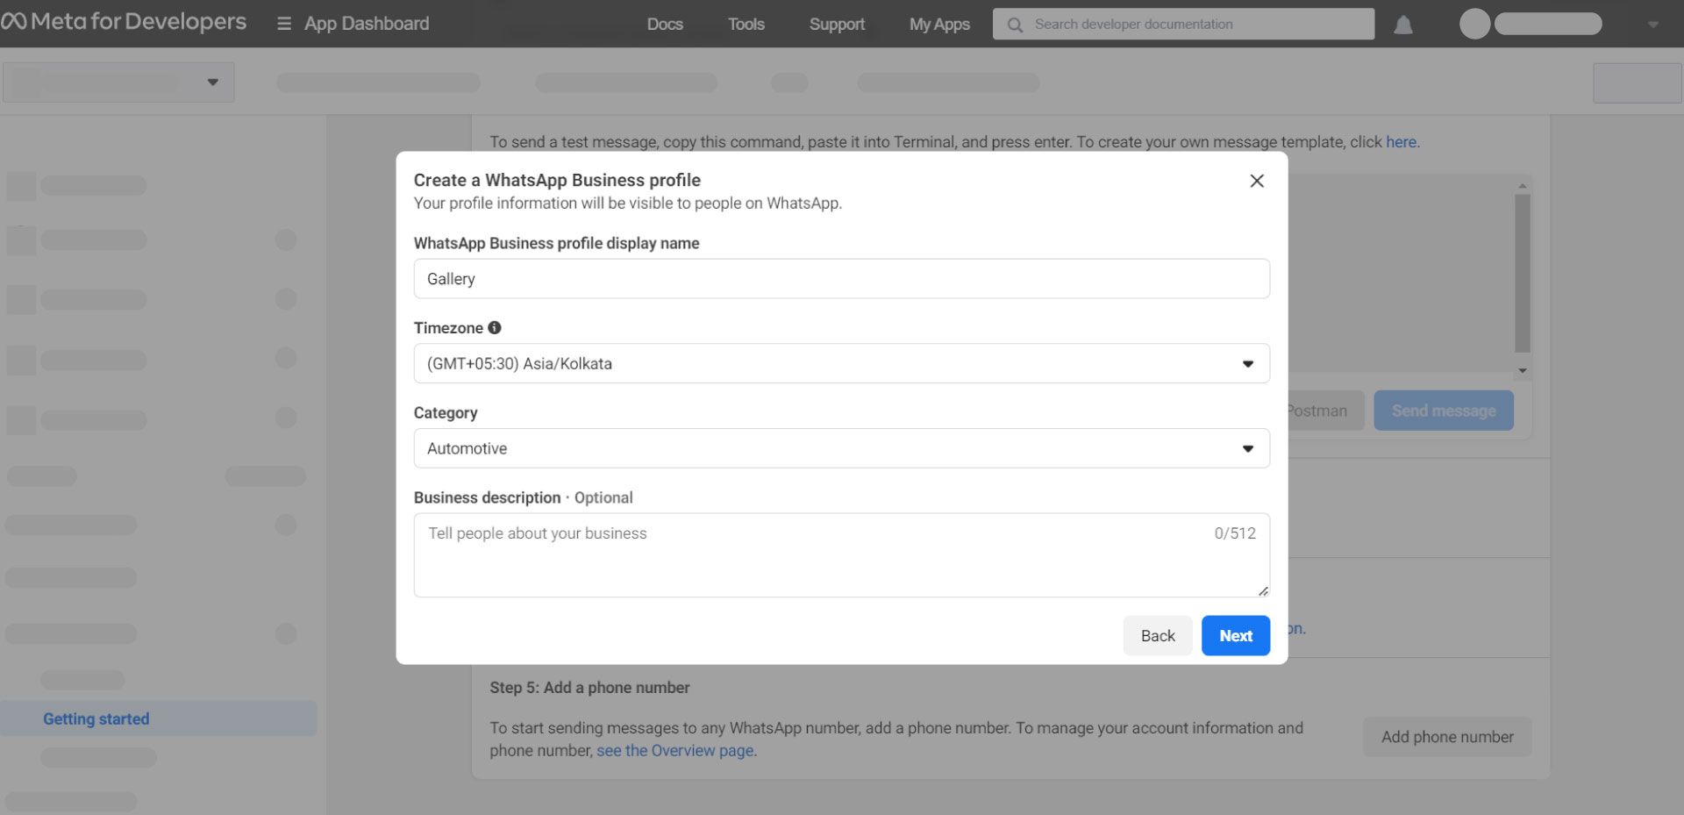Image resolution: width=1684 pixels, height=815 pixels.
Task: Open the Docs menu item
Action: pyautogui.click(x=664, y=25)
